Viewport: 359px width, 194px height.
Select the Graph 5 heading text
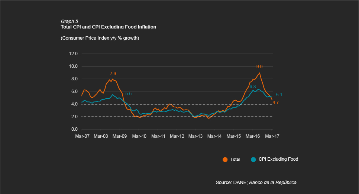coord(69,21)
